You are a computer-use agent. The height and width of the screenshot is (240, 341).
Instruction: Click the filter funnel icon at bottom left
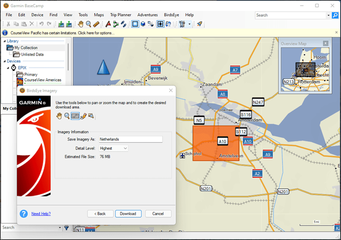[66, 228]
